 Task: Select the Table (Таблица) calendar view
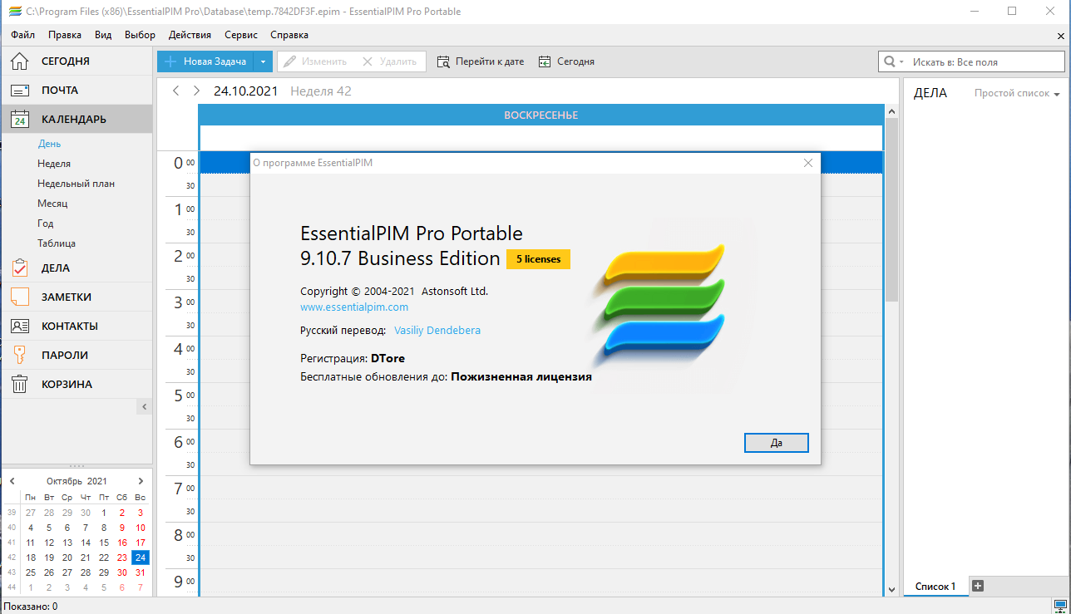click(57, 243)
